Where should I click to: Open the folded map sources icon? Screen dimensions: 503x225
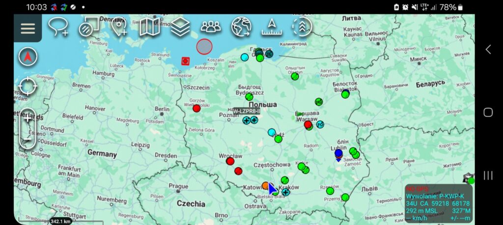click(x=149, y=27)
